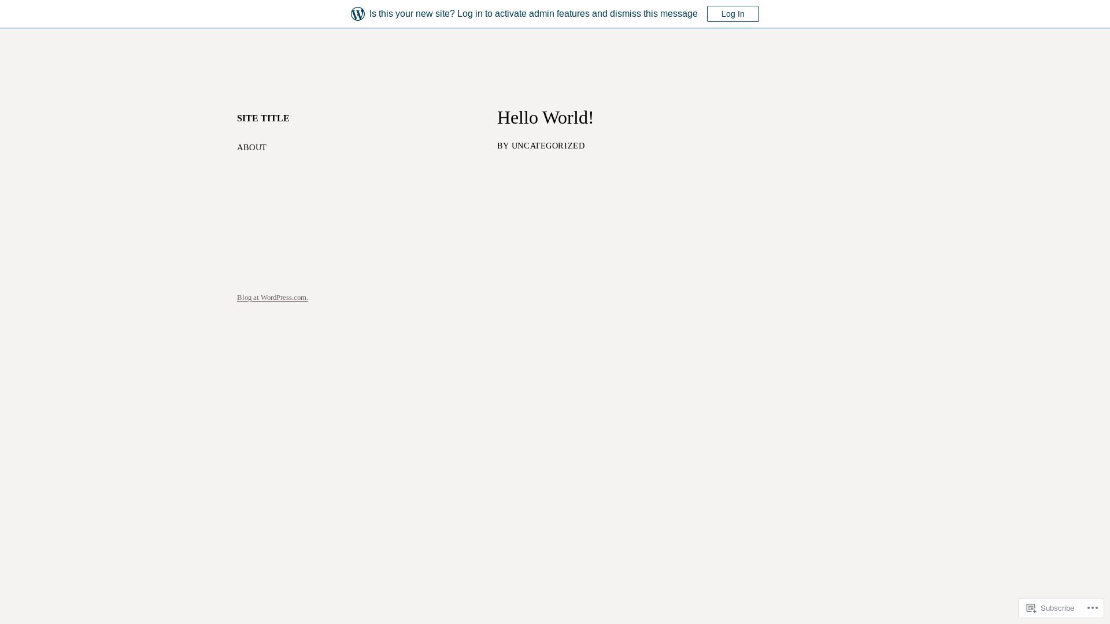
Task: Open the Hello World! post title
Action: click(x=545, y=117)
